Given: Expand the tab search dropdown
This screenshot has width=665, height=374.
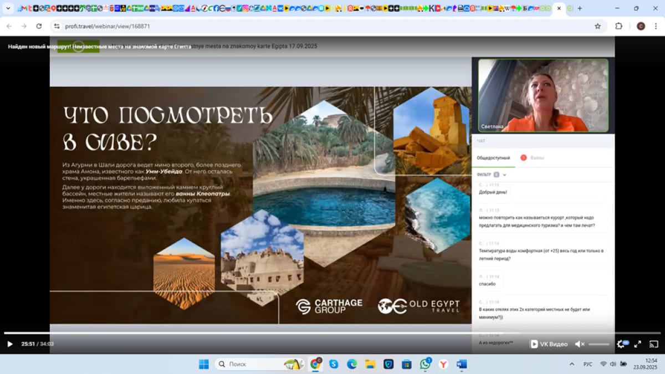Looking at the screenshot, I should point(8,8).
